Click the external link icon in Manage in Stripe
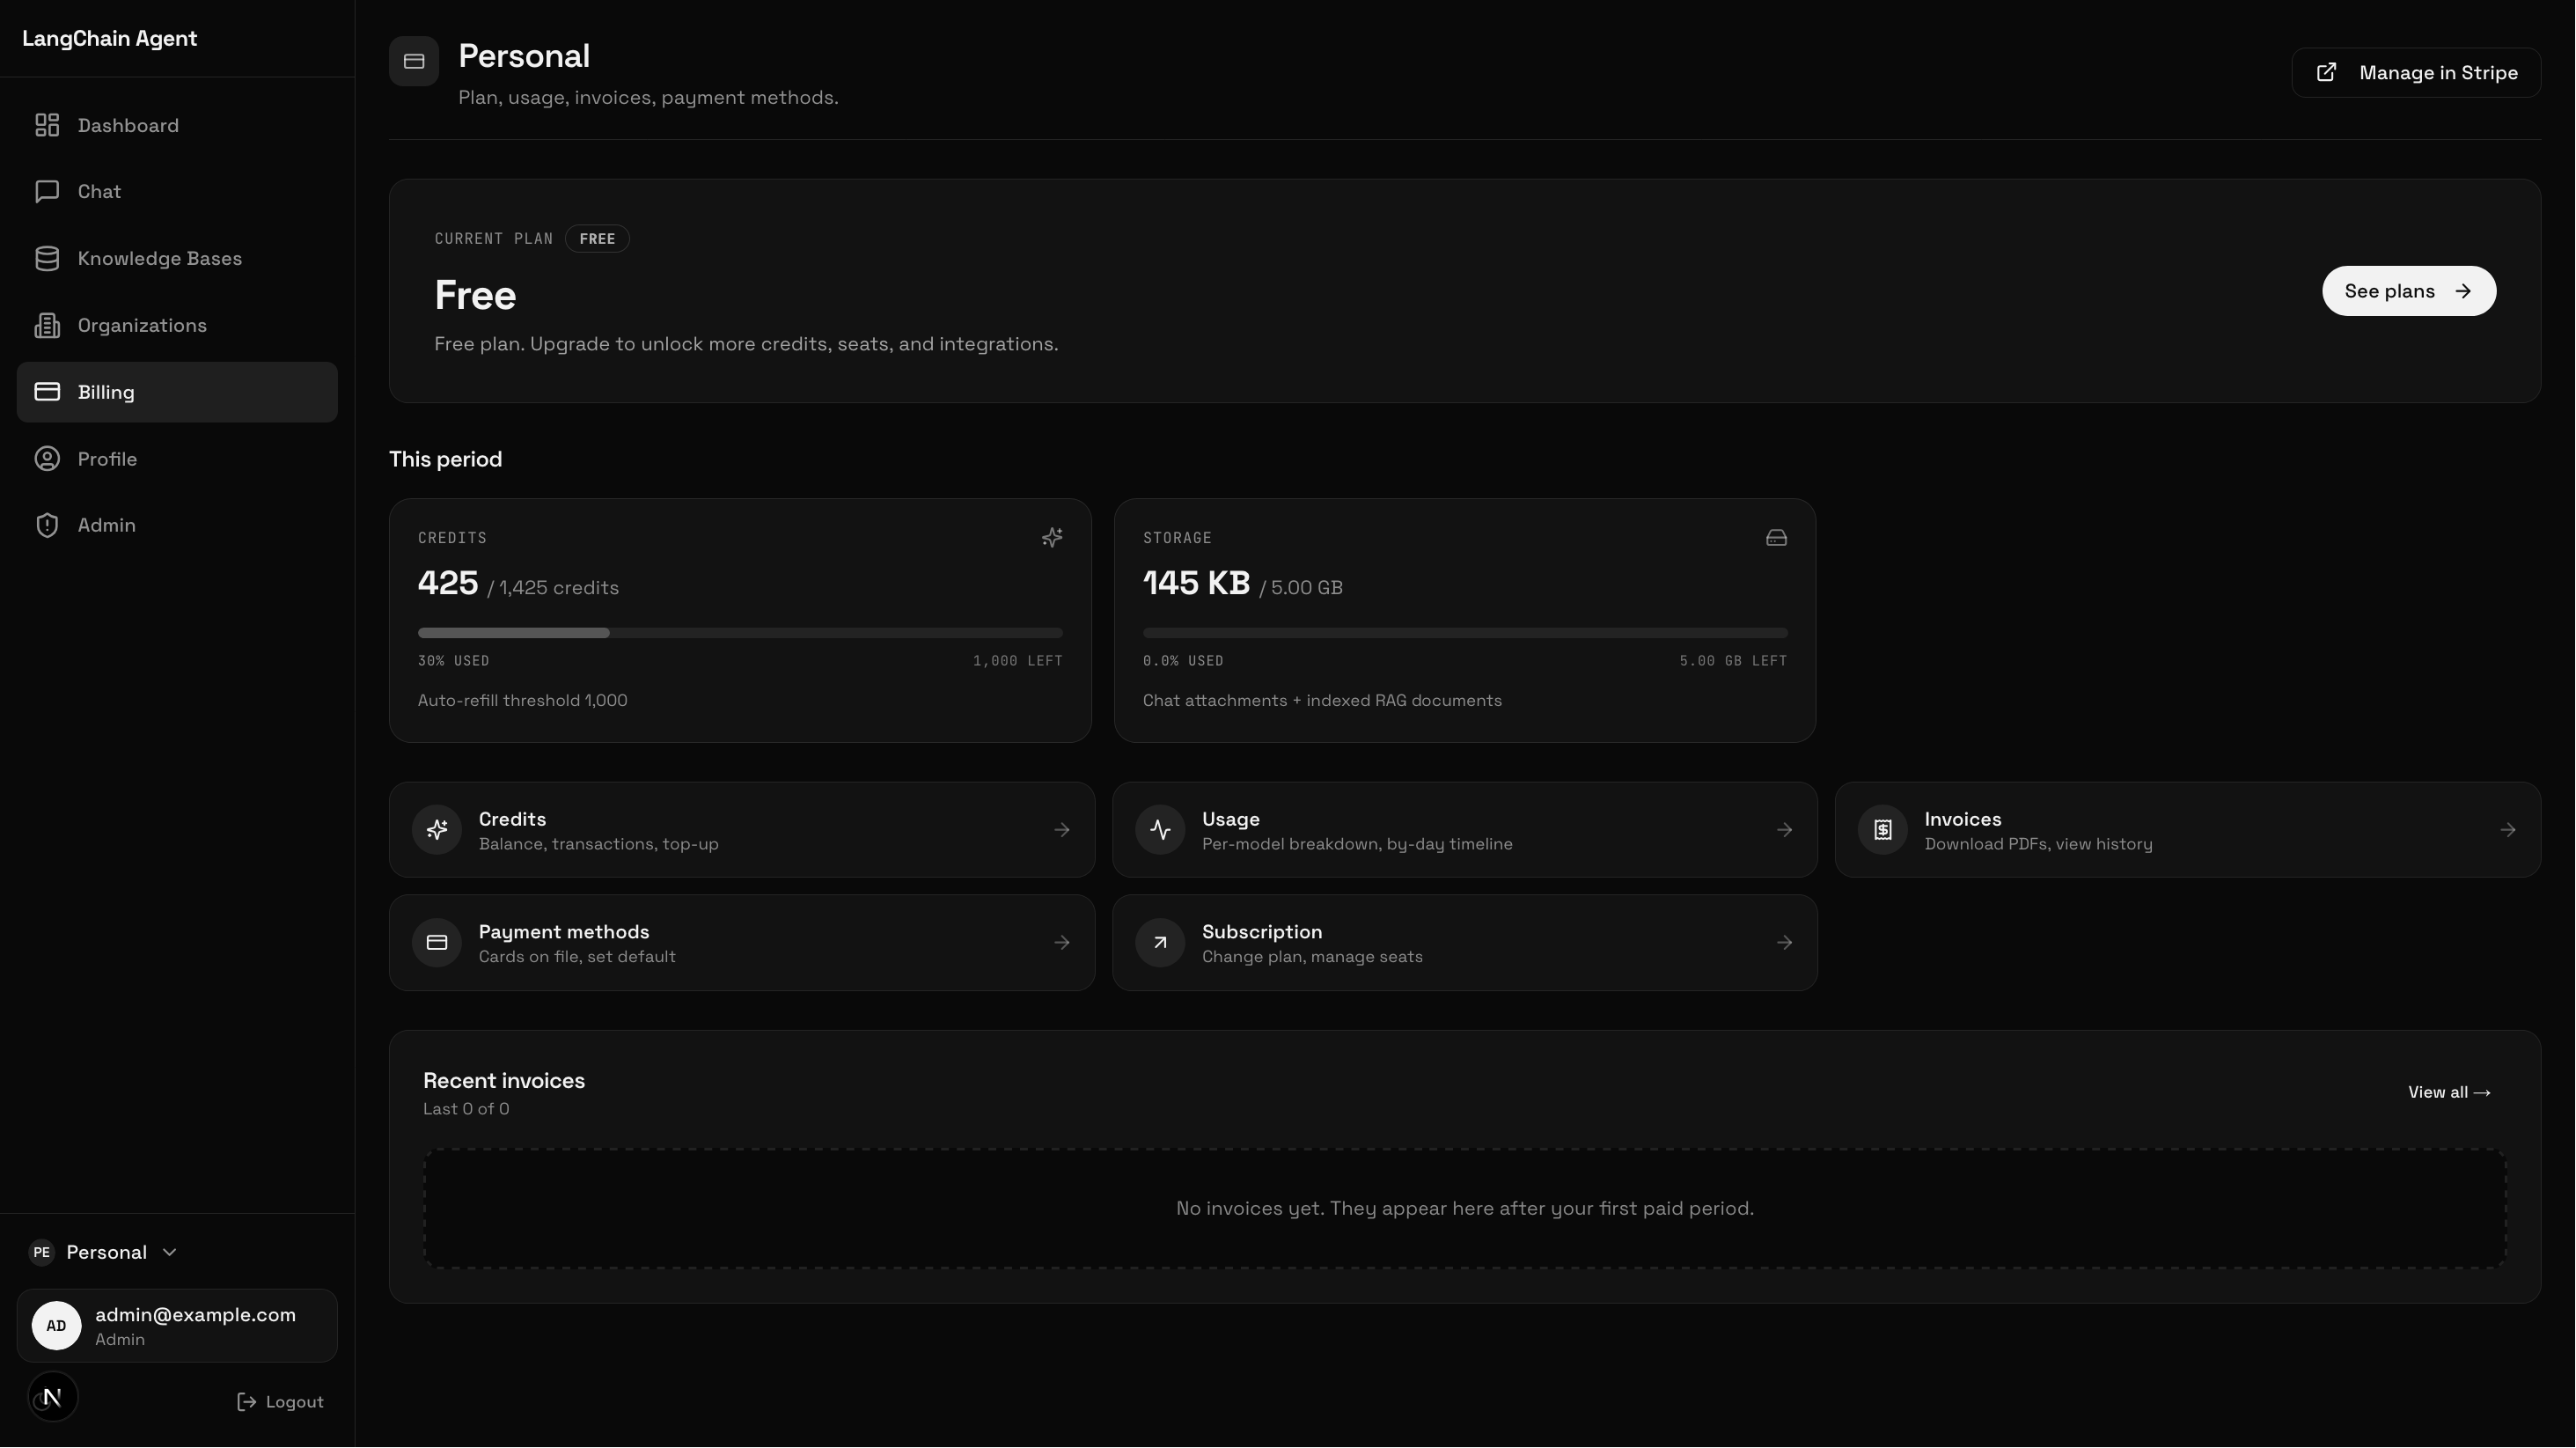This screenshot has width=2576, height=1448. pos(2327,73)
